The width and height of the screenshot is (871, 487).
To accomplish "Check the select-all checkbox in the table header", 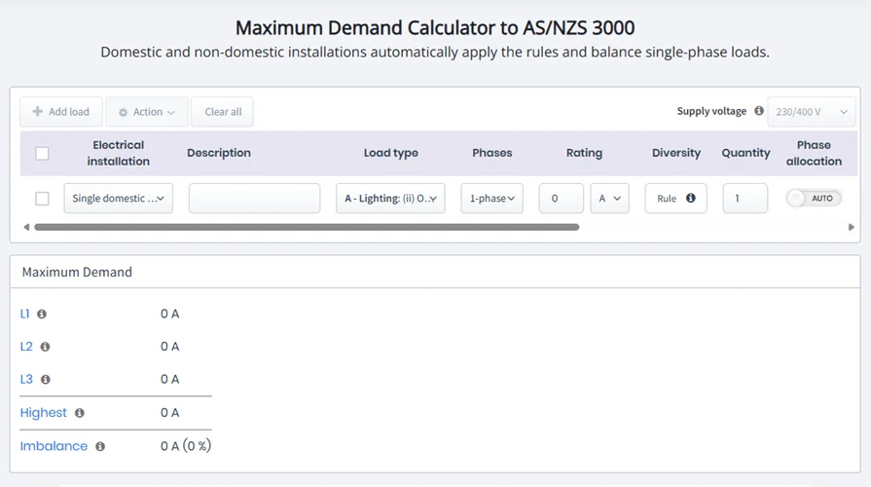I will pyautogui.click(x=42, y=153).
